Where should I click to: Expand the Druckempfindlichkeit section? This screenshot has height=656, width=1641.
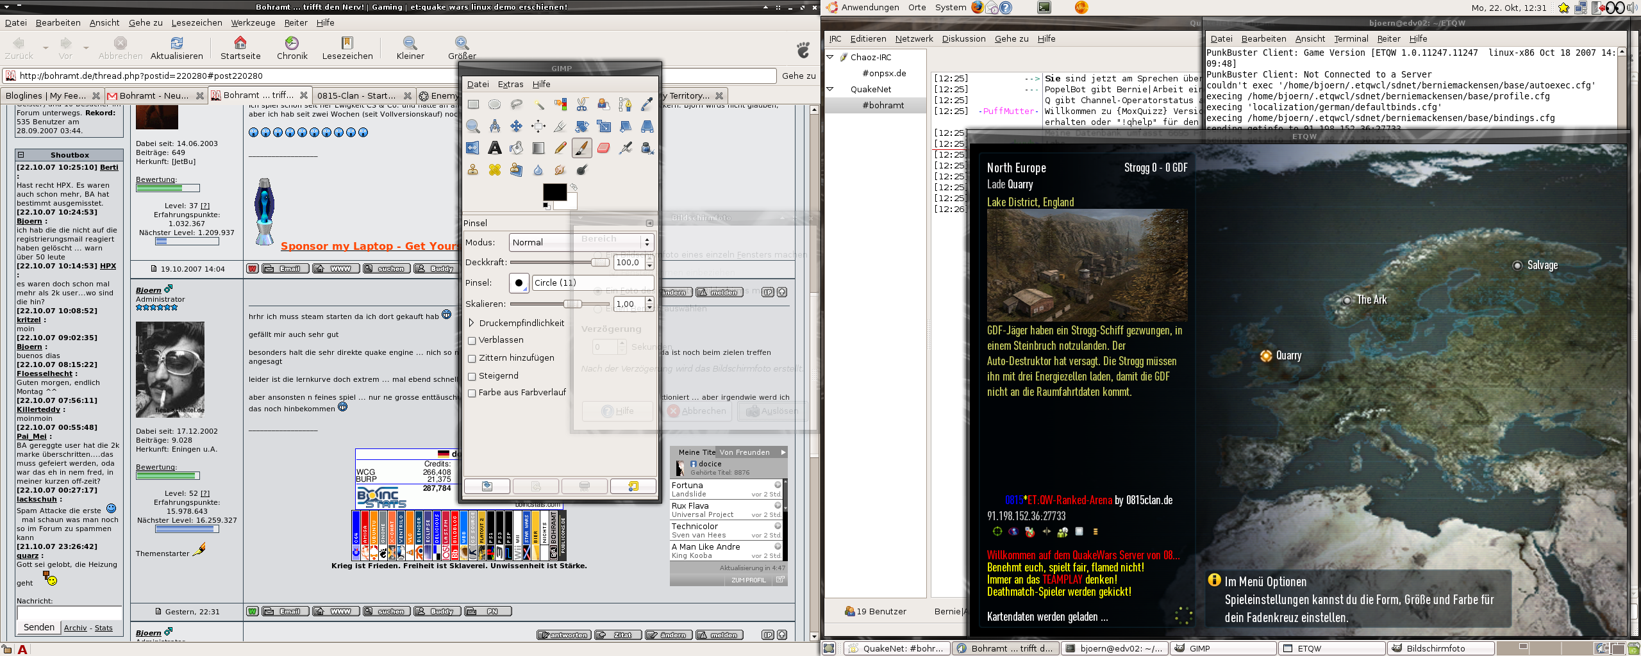coord(471,323)
